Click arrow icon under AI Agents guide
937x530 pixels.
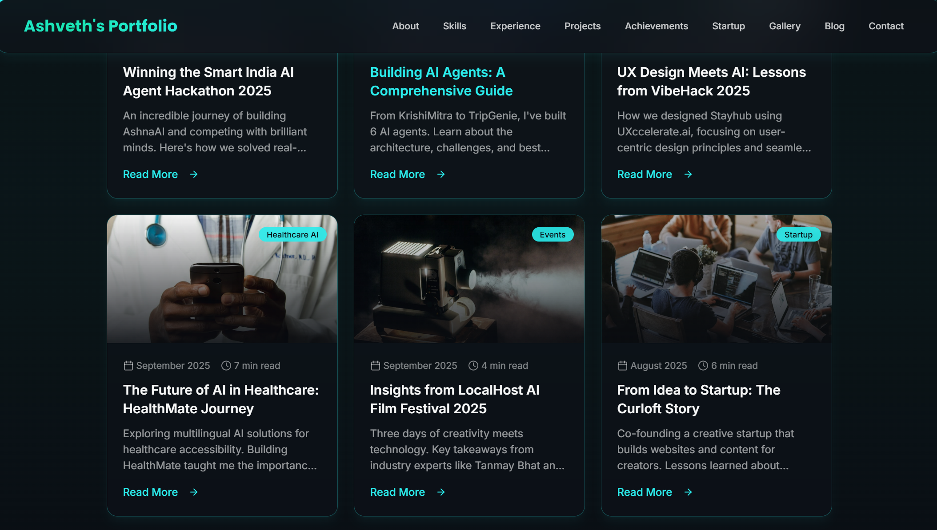441,174
